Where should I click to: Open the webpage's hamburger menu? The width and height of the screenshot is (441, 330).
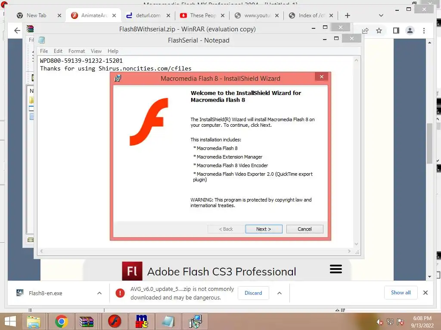pyautogui.click(x=336, y=269)
